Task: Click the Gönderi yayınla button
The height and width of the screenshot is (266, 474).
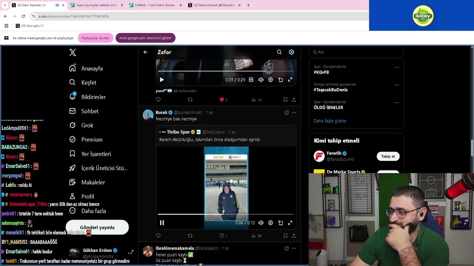Action: click(x=97, y=227)
